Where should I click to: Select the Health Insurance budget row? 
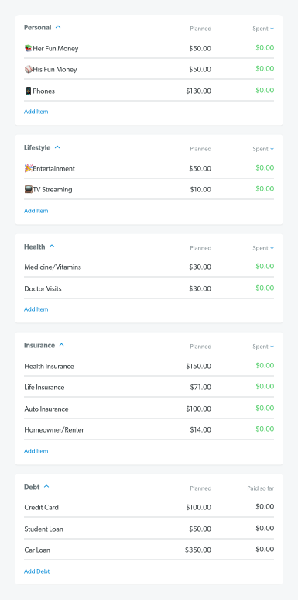(x=149, y=366)
